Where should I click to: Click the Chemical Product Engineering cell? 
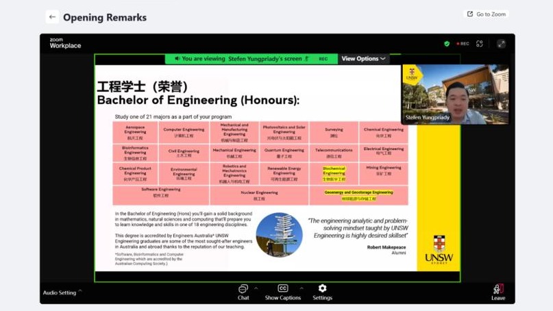135,173
